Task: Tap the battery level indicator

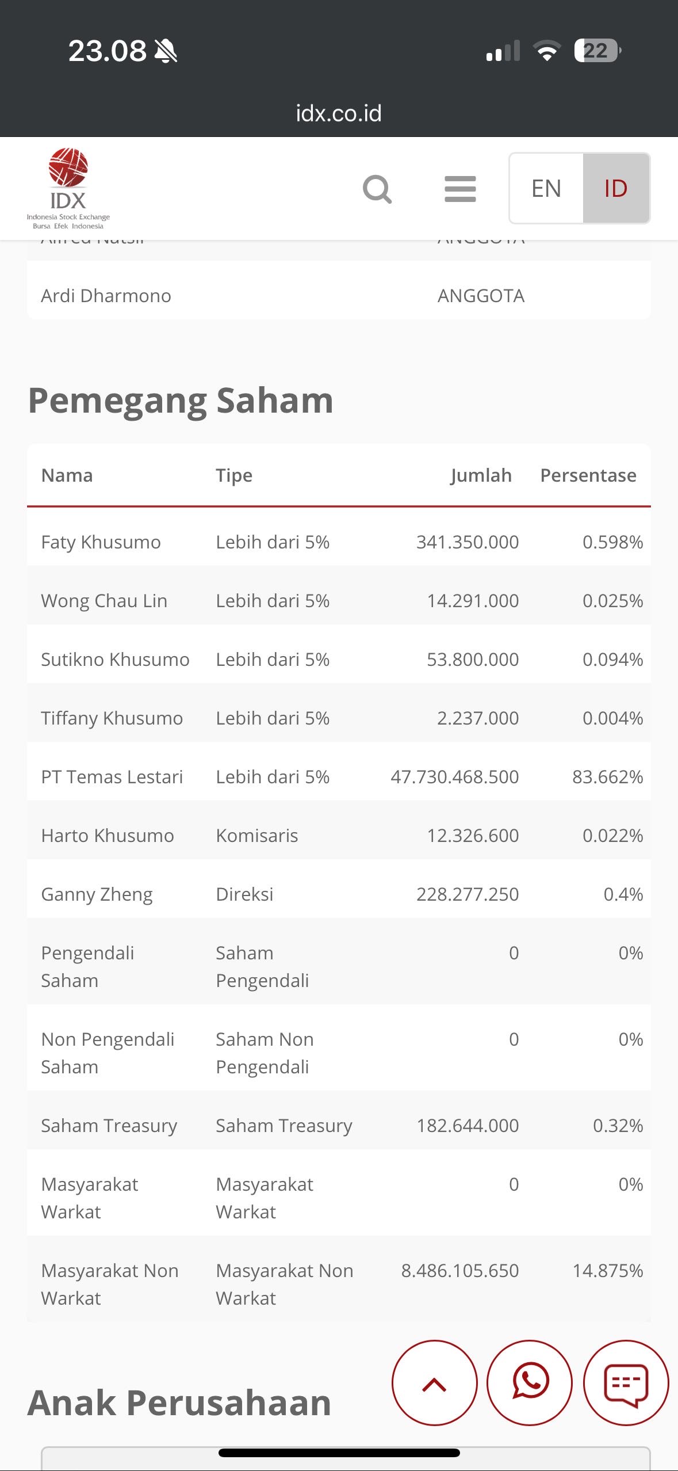Action: point(597,51)
